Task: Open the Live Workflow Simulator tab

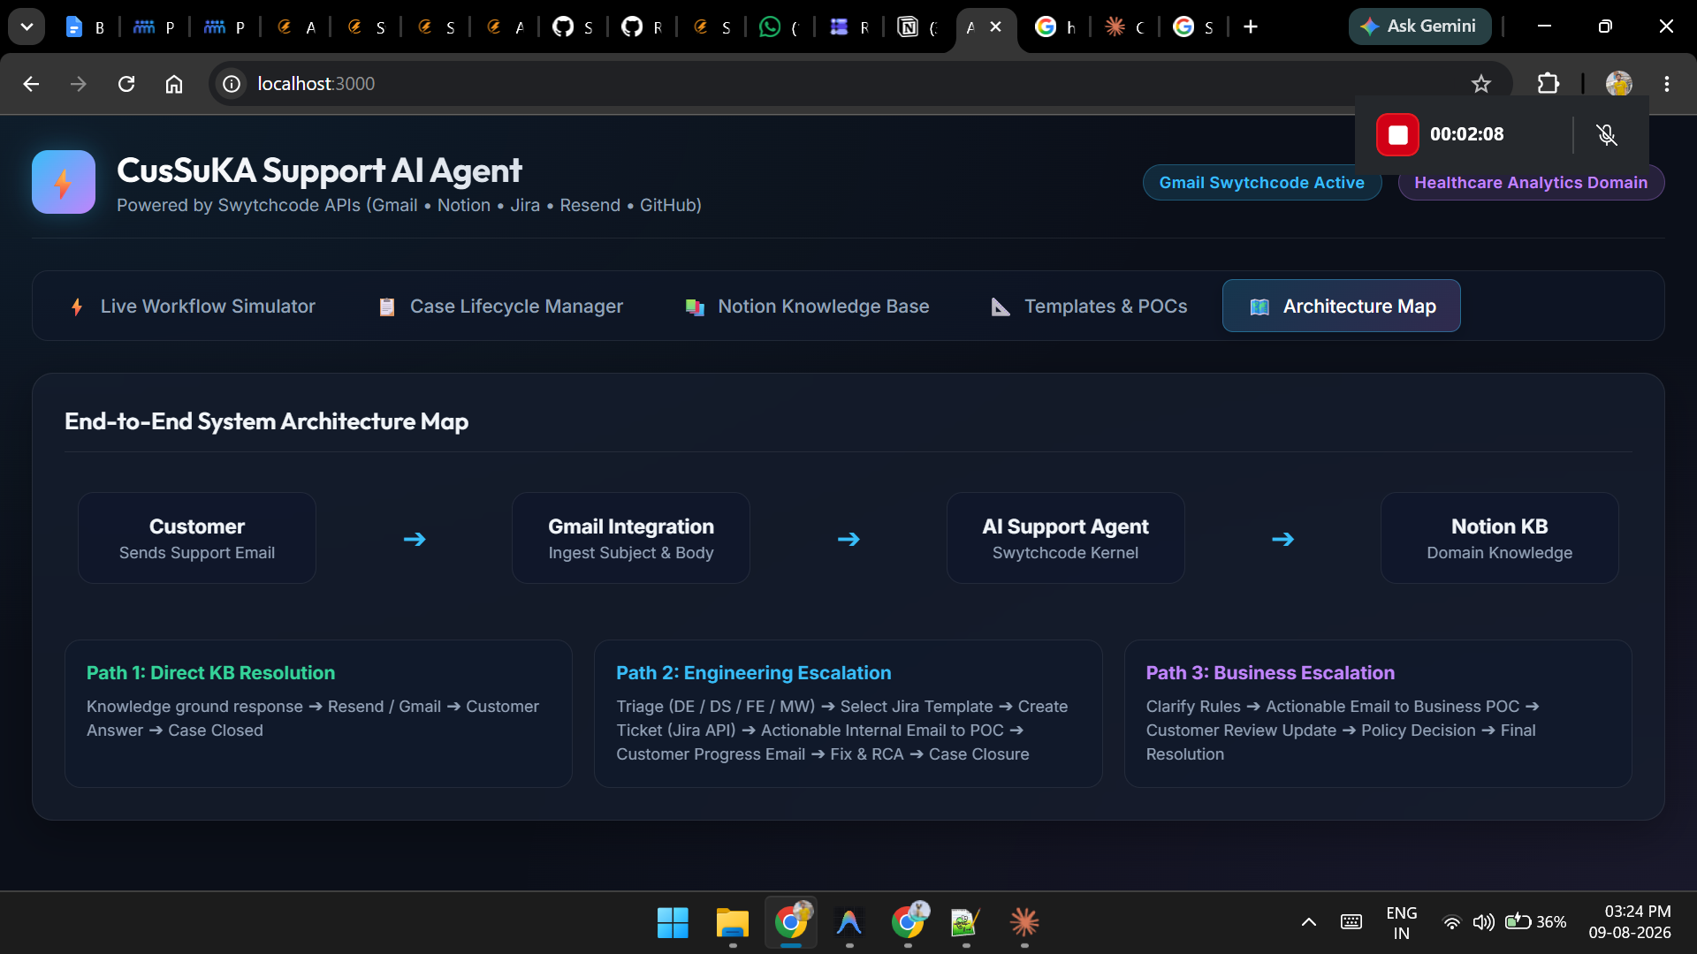Action: (192, 306)
